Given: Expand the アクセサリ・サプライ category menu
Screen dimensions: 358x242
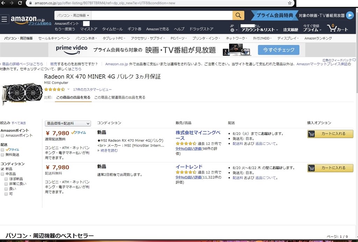Looking at the screenshot, I should 148,38.
